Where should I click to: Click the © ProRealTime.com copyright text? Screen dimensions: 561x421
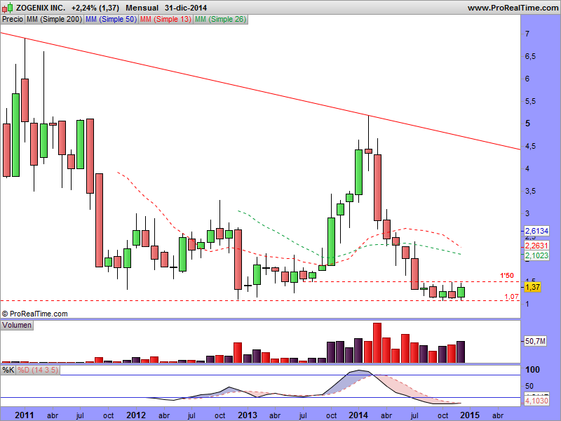34,314
